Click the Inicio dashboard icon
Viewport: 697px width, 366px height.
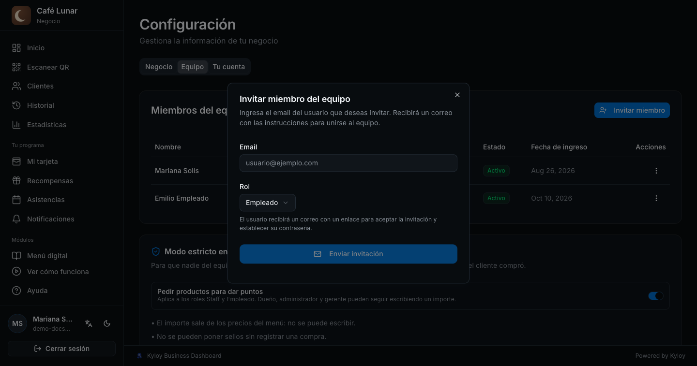16,48
